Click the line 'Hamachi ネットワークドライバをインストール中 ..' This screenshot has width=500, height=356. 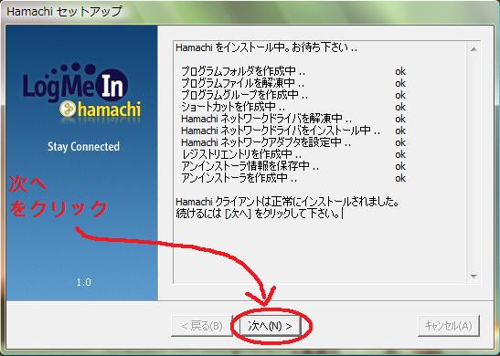coord(281,131)
